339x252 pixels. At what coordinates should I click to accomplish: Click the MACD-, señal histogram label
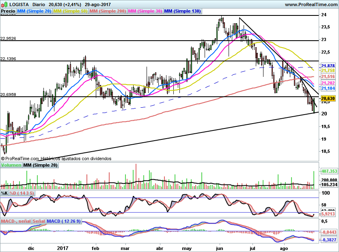[x=15, y=221]
